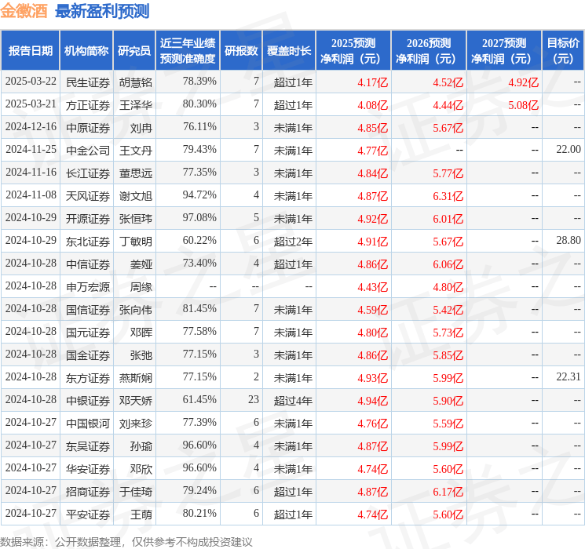
Task: Click the 报告日期 column header
Action: [30, 51]
